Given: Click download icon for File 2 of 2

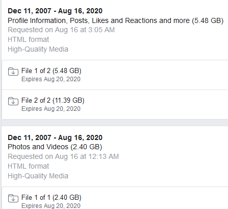Looking at the screenshot, I should coord(13,101).
